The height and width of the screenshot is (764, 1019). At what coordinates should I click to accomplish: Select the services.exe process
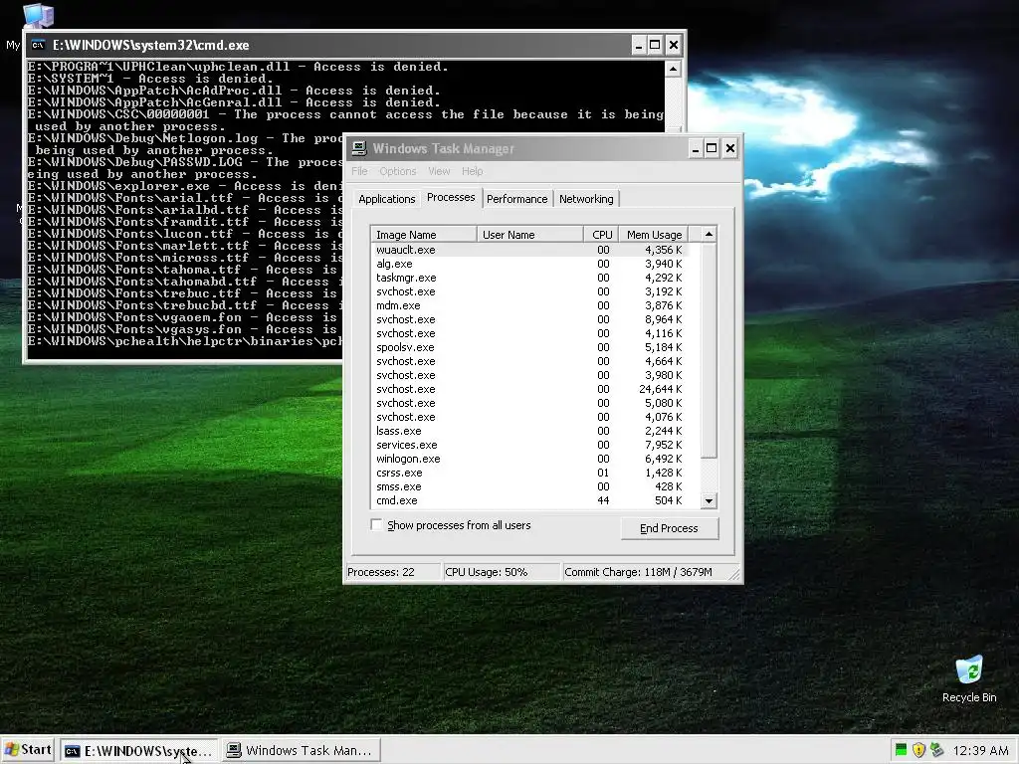point(529,445)
